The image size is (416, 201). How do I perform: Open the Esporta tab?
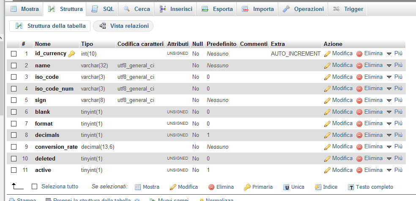(x=217, y=9)
